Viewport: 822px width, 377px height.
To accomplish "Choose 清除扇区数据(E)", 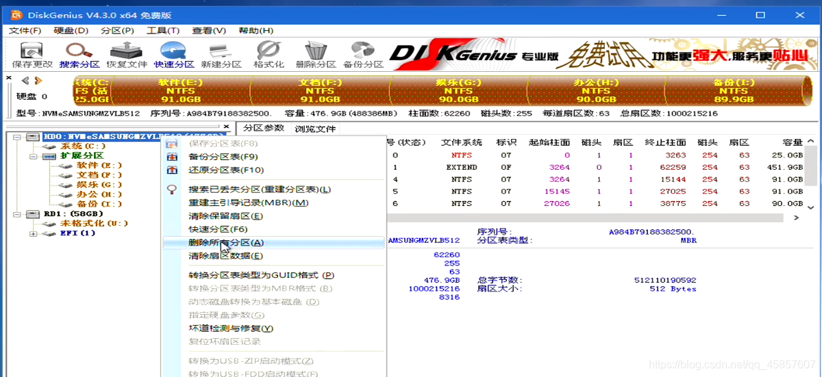I will click(x=273, y=256).
